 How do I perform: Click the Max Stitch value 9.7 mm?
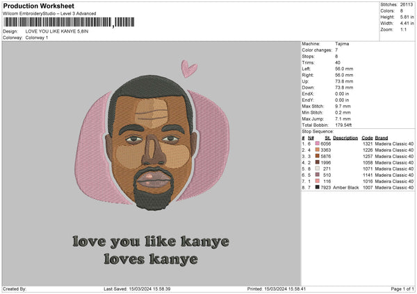pos(343,106)
